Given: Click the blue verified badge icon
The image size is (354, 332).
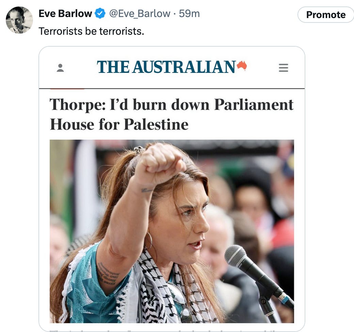Looking at the screenshot, I should (x=100, y=13).
